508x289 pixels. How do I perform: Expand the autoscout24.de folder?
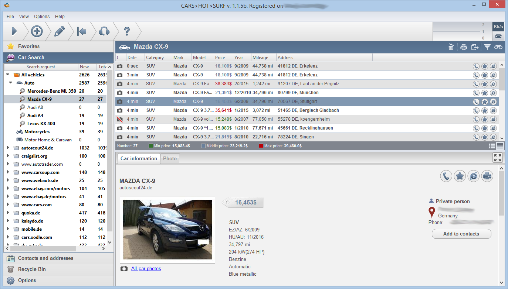click(8, 148)
